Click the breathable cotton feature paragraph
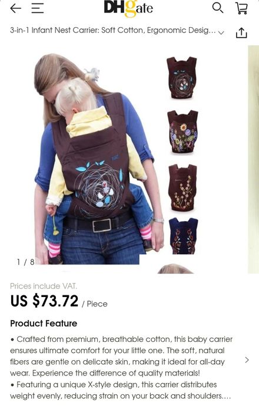 [121, 356]
